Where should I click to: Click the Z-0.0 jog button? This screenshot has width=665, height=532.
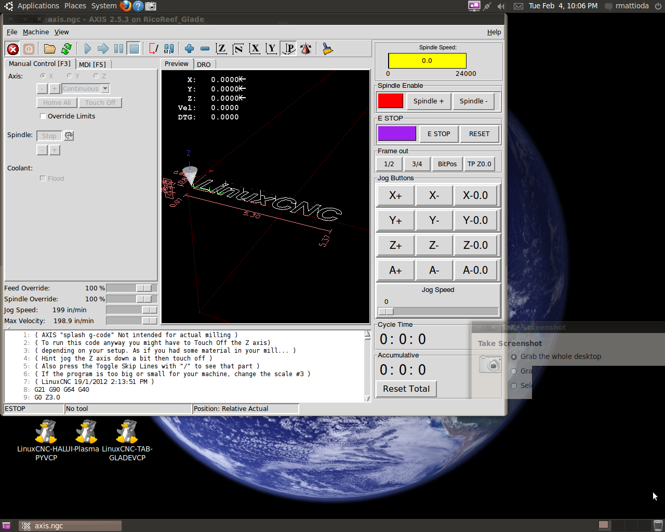475,245
